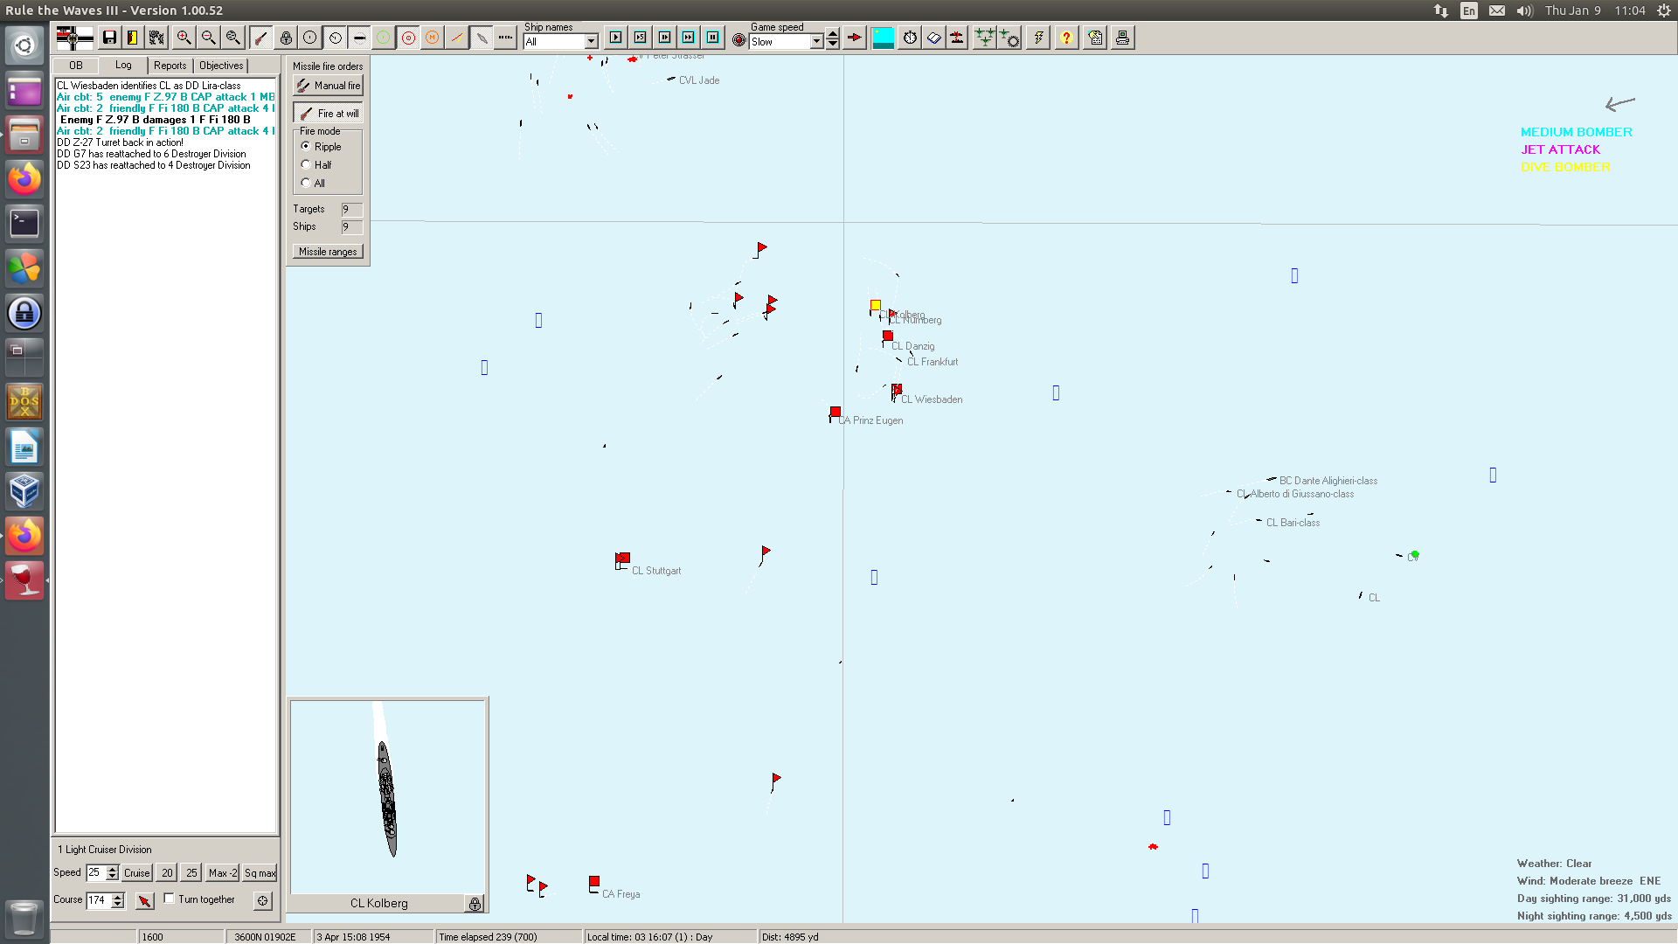Click the floppy disk save icon

click(x=109, y=38)
